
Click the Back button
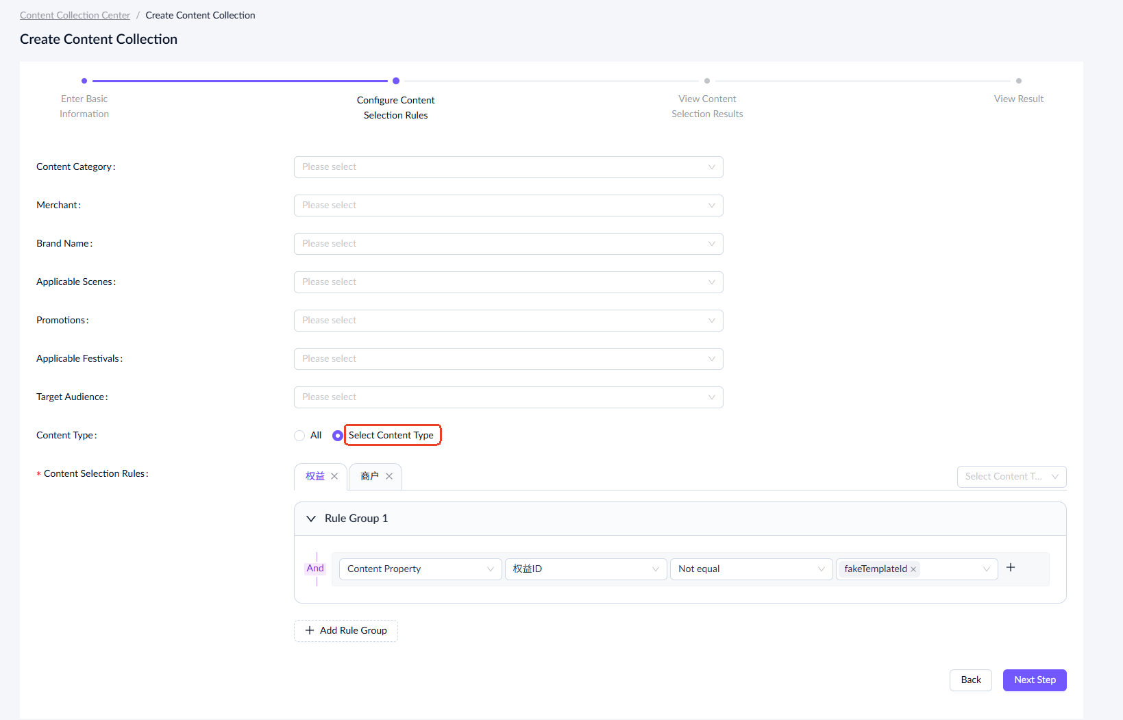970,680
